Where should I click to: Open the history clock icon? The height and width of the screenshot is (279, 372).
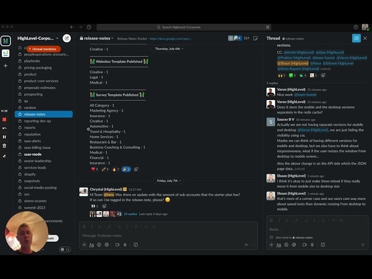pyautogui.click(x=88, y=27)
